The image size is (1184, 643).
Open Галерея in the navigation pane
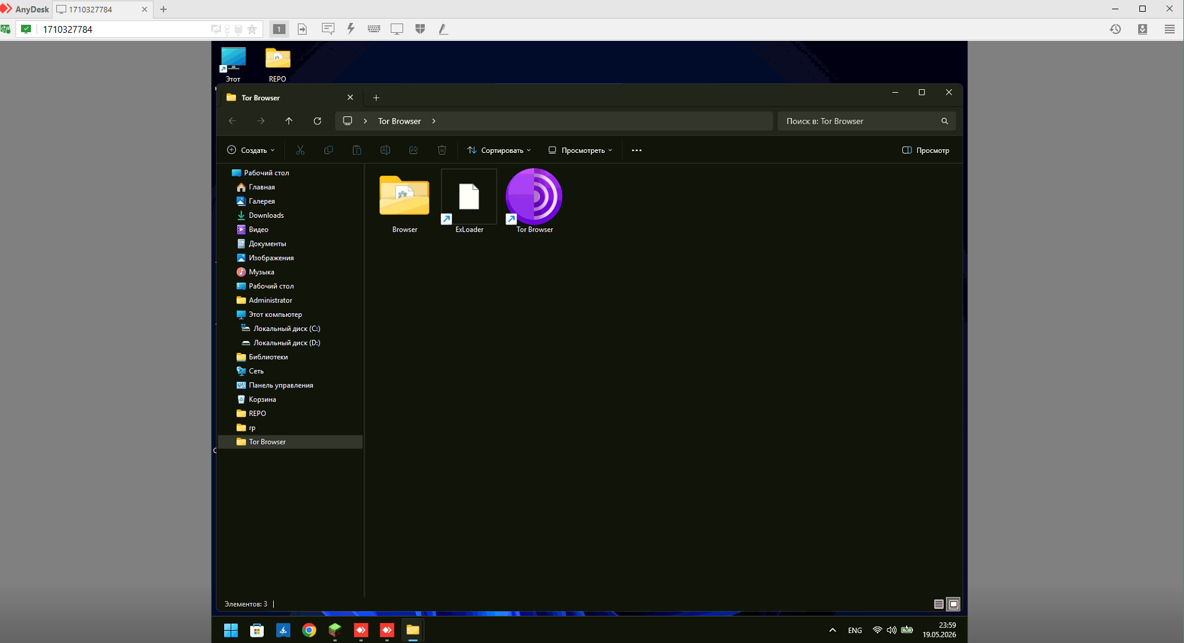[x=262, y=201]
